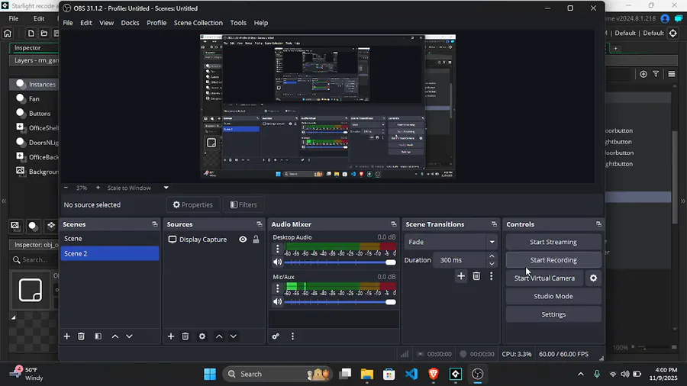Open Scale to Window dropdown arrow

[x=166, y=188]
